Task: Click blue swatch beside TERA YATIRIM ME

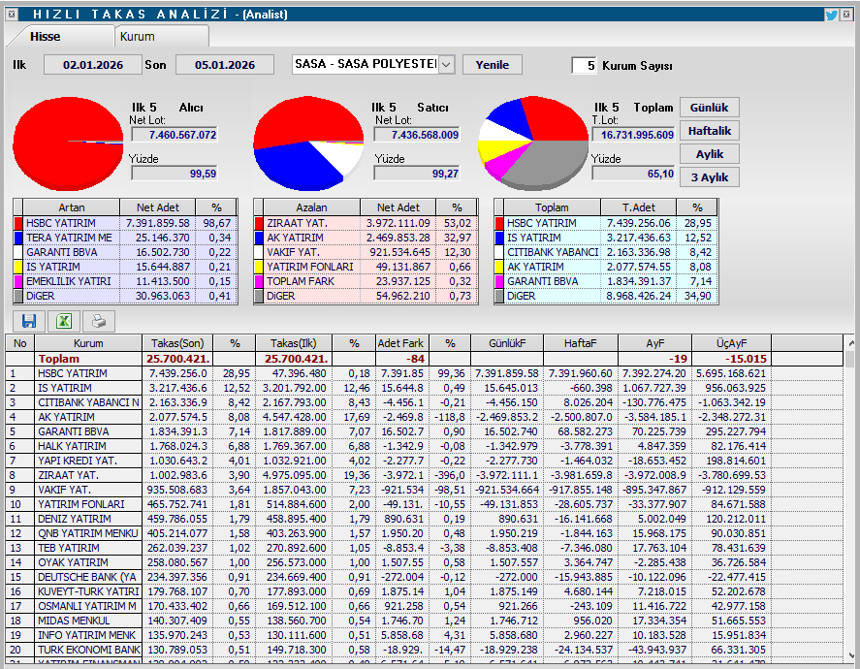Action: pyautogui.click(x=18, y=238)
